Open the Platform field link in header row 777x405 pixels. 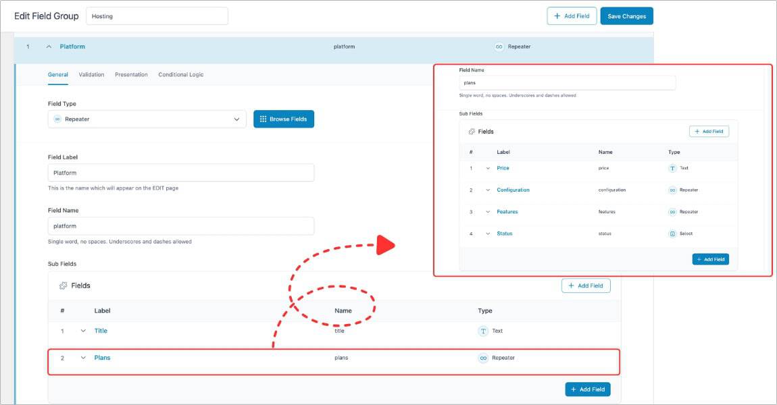(72, 47)
